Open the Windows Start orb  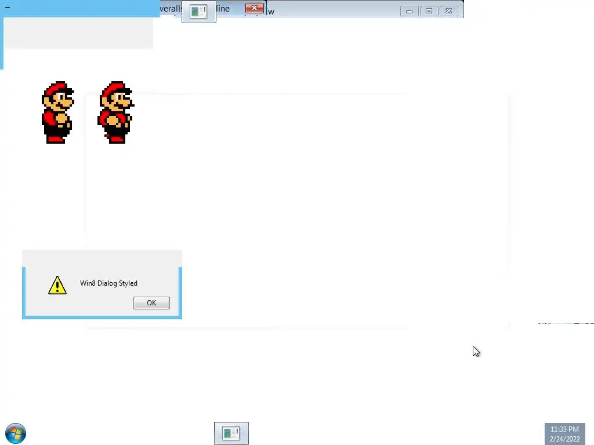(x=16, y=433)
